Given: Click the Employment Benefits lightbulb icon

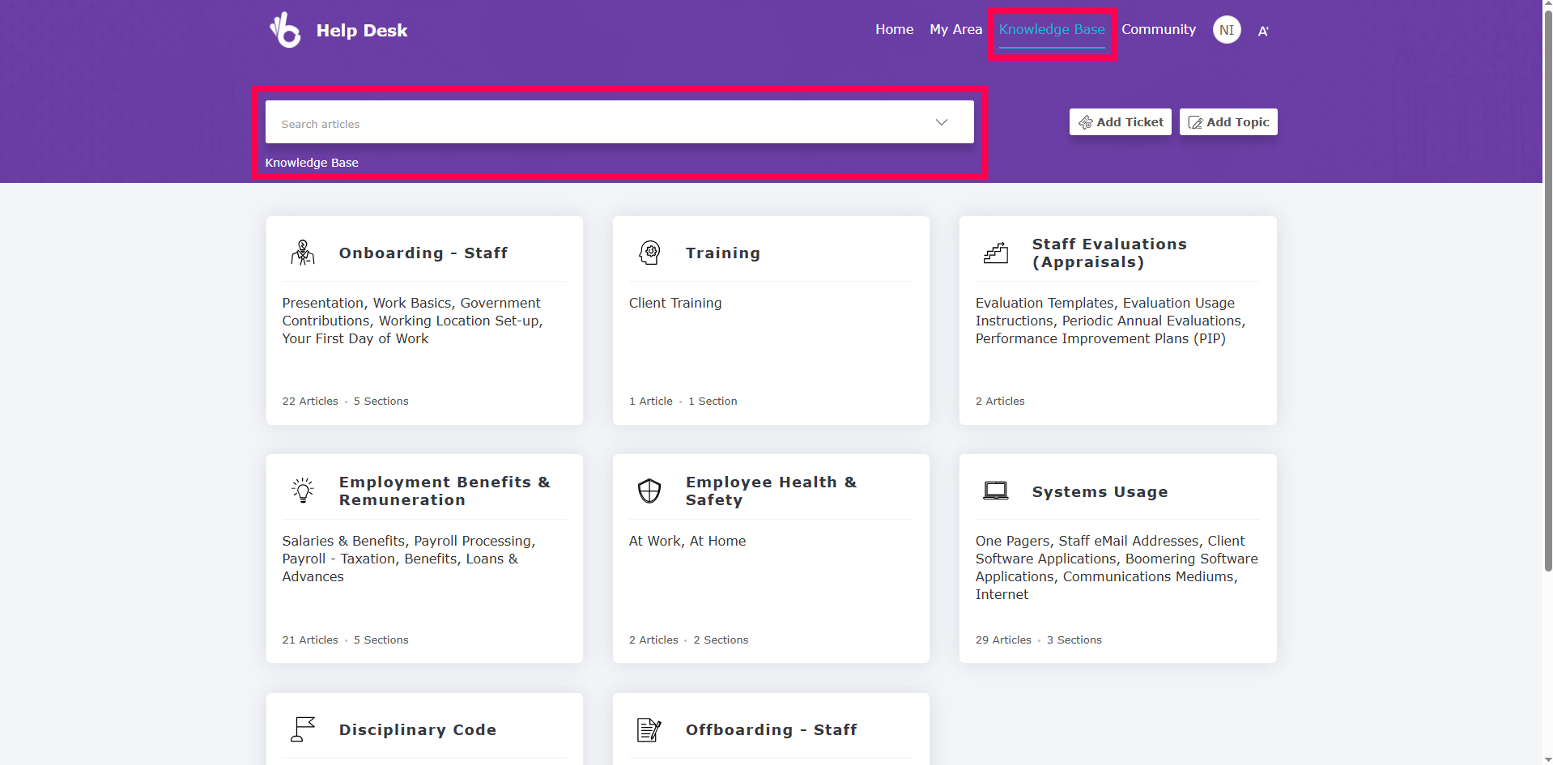Looking at the screenshot, I should pos(303,491).
